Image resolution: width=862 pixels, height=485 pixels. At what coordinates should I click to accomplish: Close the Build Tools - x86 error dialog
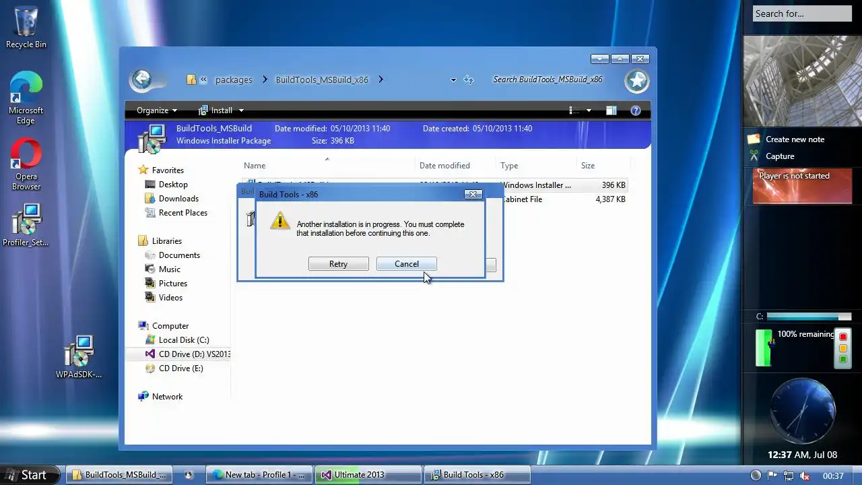[473, 194]
